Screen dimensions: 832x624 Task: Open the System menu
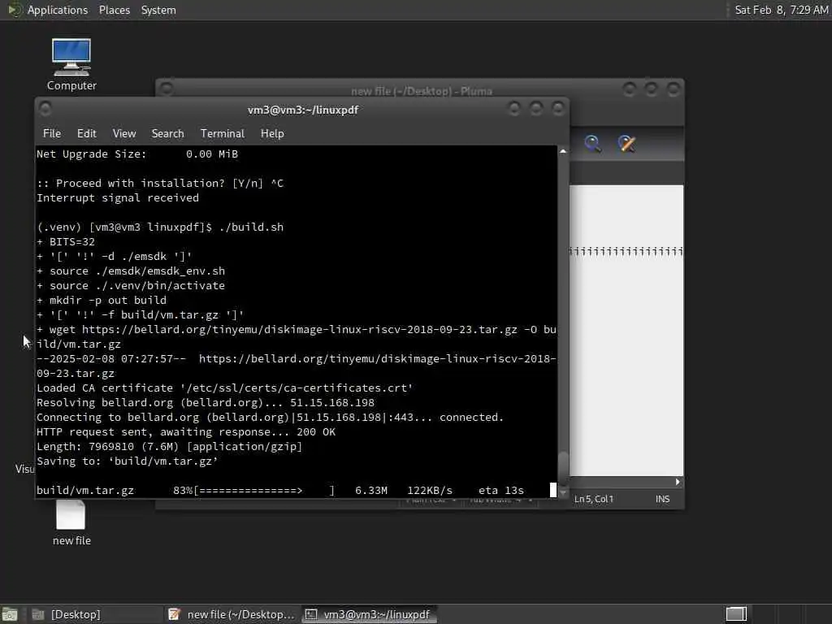[x=158, y=10]
